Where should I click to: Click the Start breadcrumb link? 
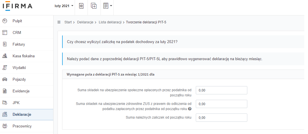pyautogui.click(x=68, y=22)
